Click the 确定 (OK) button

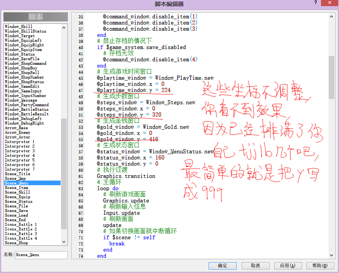pos(222,266)
